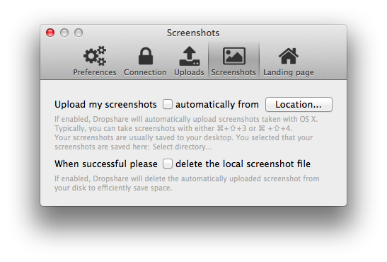Click the Location... button

click(299, 105)
